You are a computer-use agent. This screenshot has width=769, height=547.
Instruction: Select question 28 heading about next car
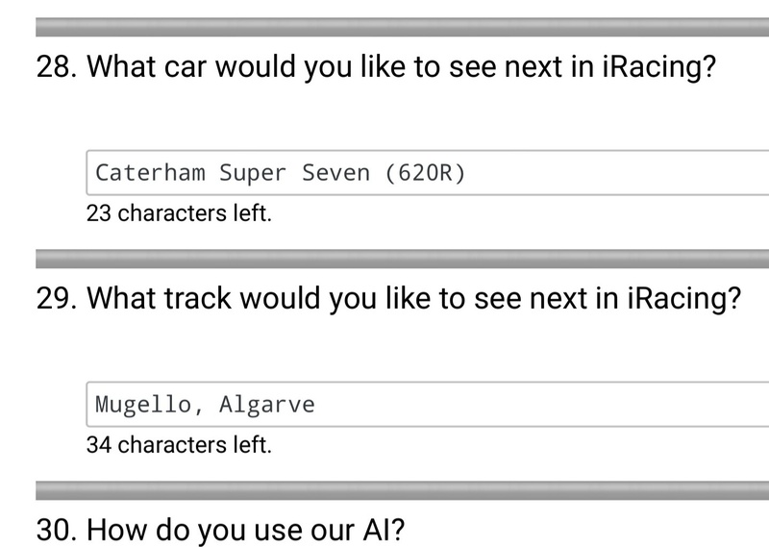[x=404, y=68]
